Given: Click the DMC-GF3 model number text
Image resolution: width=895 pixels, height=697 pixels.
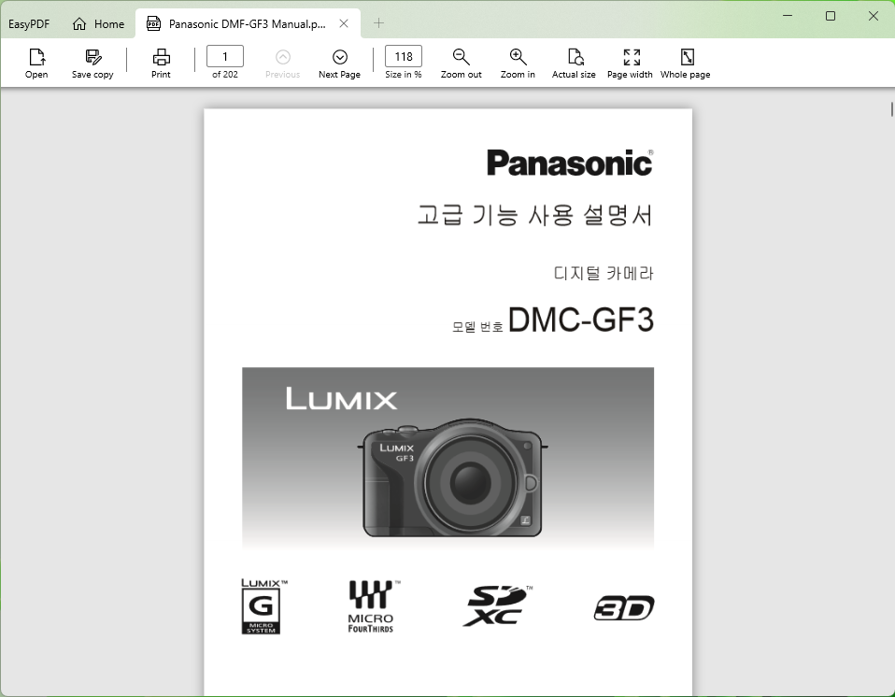Looking at the screenshot, I should pos(580,320).
